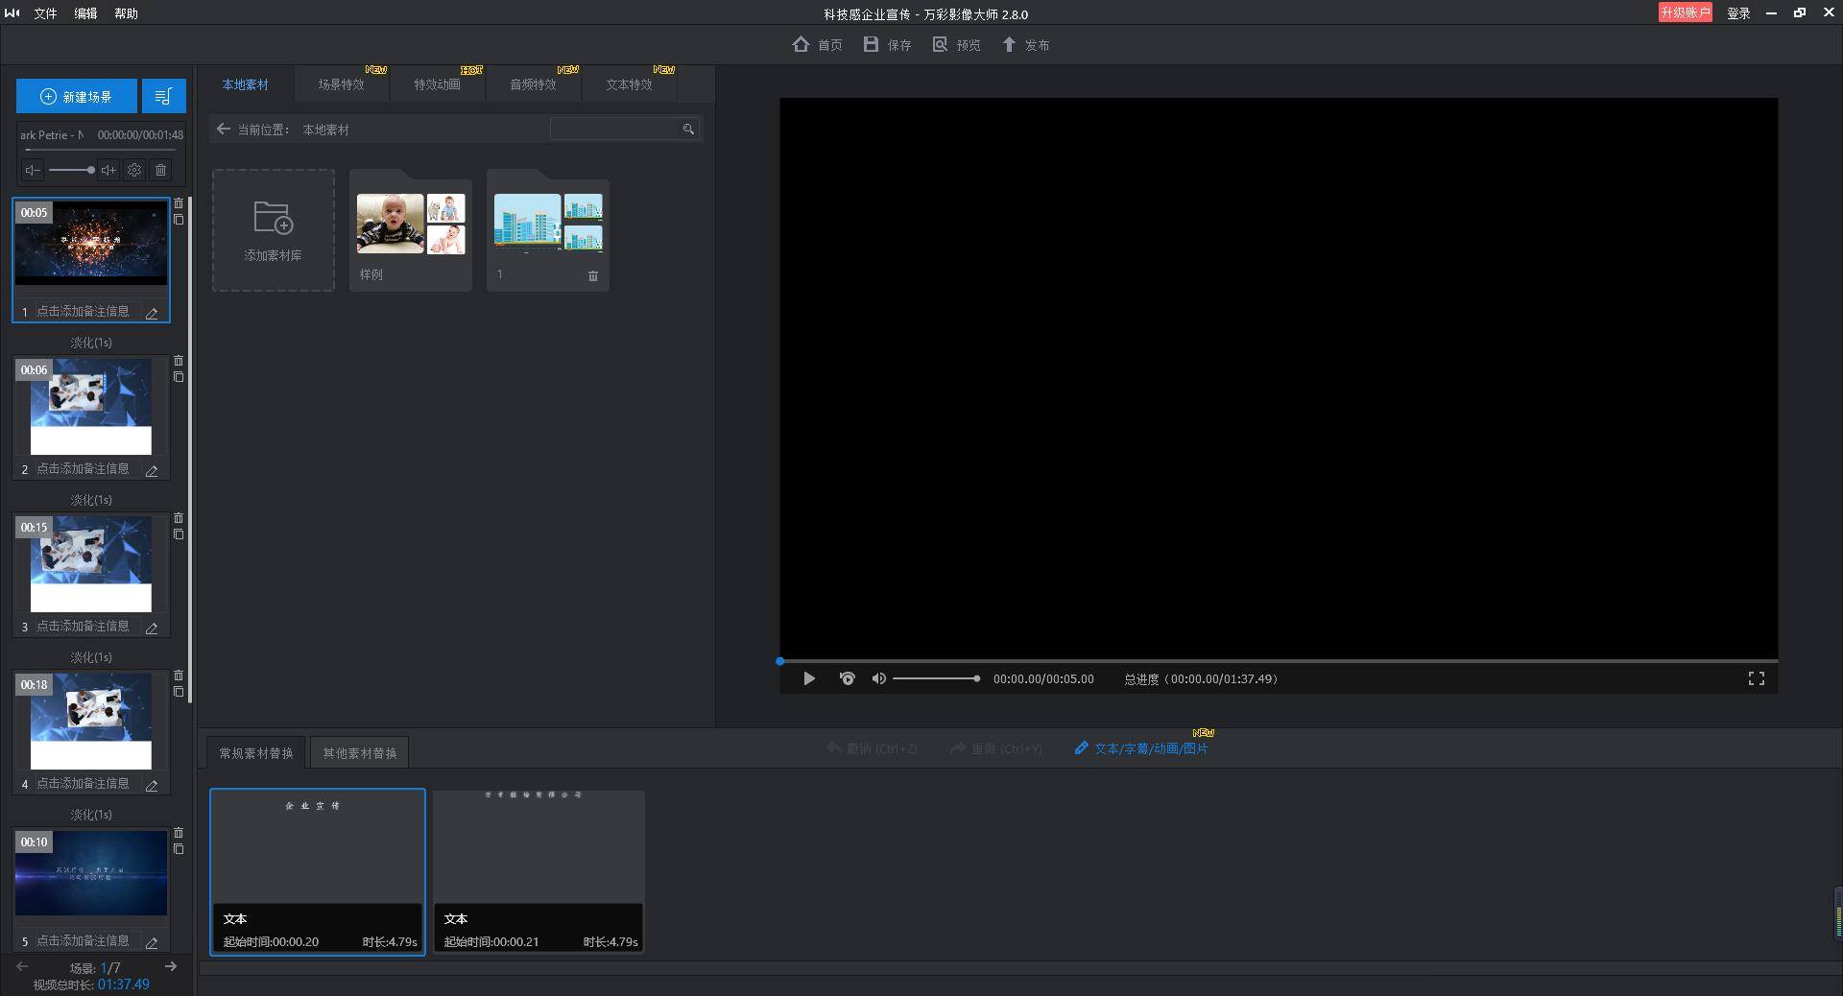Click the 登录 login link
1843x996 pixels.
[1738, 13]
